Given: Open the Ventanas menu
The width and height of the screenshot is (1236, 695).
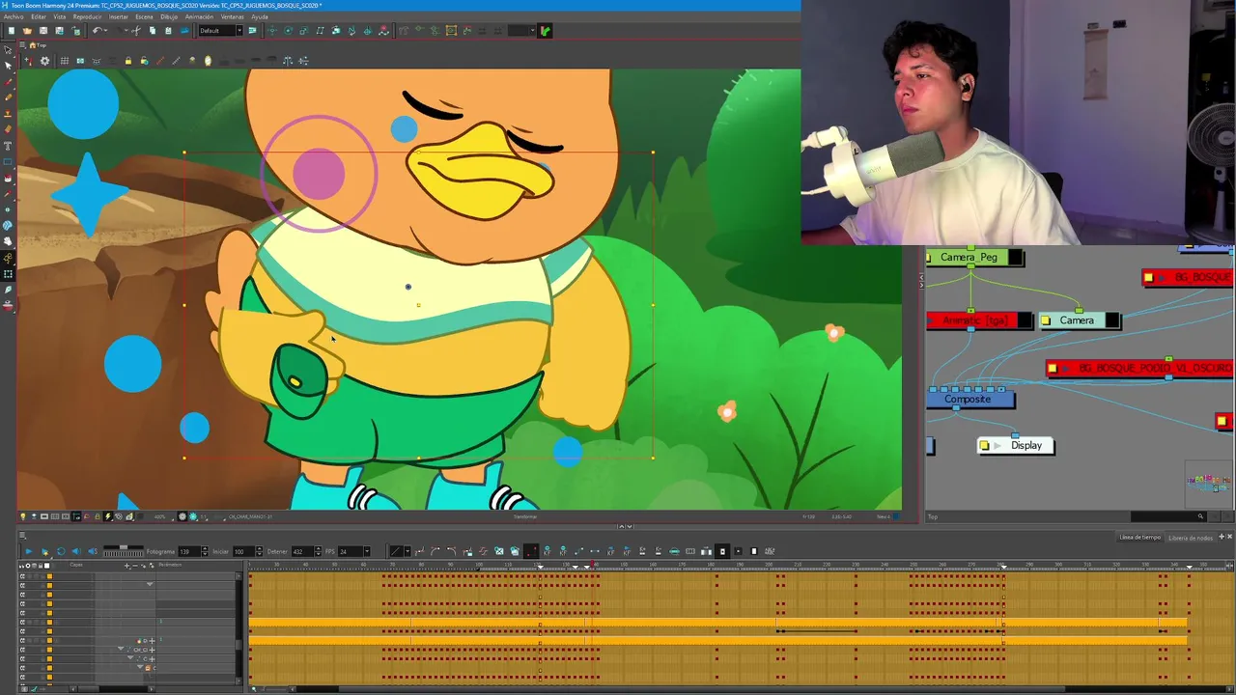Looking at the screenshot, I should (233, 16).
